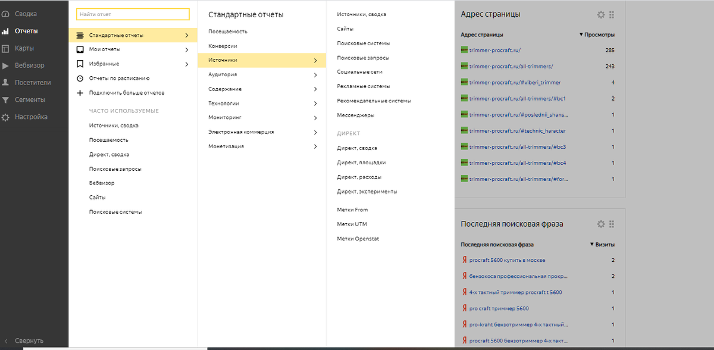Open Сайты in third column
This screenshot has width=714, height=350.
pos(345,29)
